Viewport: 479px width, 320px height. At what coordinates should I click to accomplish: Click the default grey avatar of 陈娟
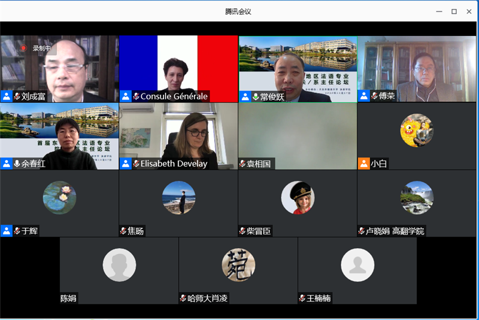coord(119,264)
